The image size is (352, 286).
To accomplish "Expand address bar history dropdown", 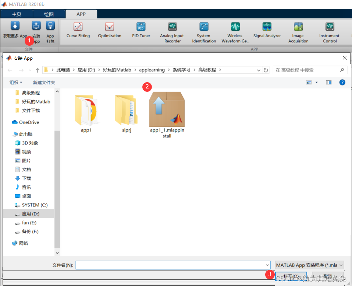I will click(x=259, y=70).
